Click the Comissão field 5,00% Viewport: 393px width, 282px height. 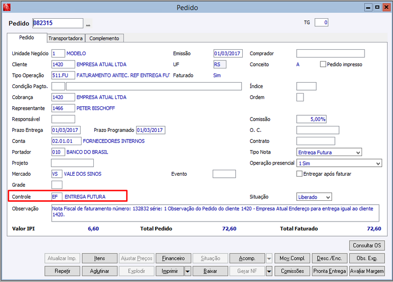tap(311, 119)
